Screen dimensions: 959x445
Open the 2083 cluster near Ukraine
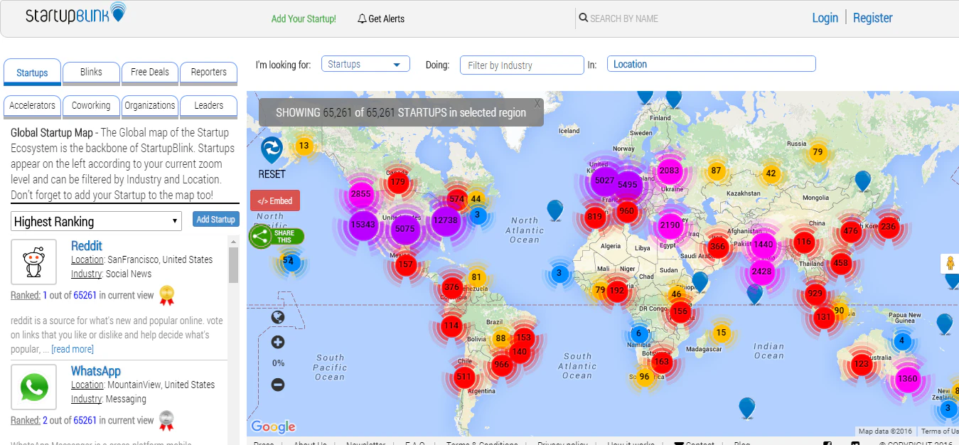tap(670, 171)
